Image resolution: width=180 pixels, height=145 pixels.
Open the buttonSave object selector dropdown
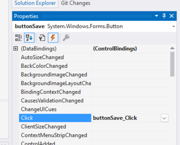pos(174,26)
